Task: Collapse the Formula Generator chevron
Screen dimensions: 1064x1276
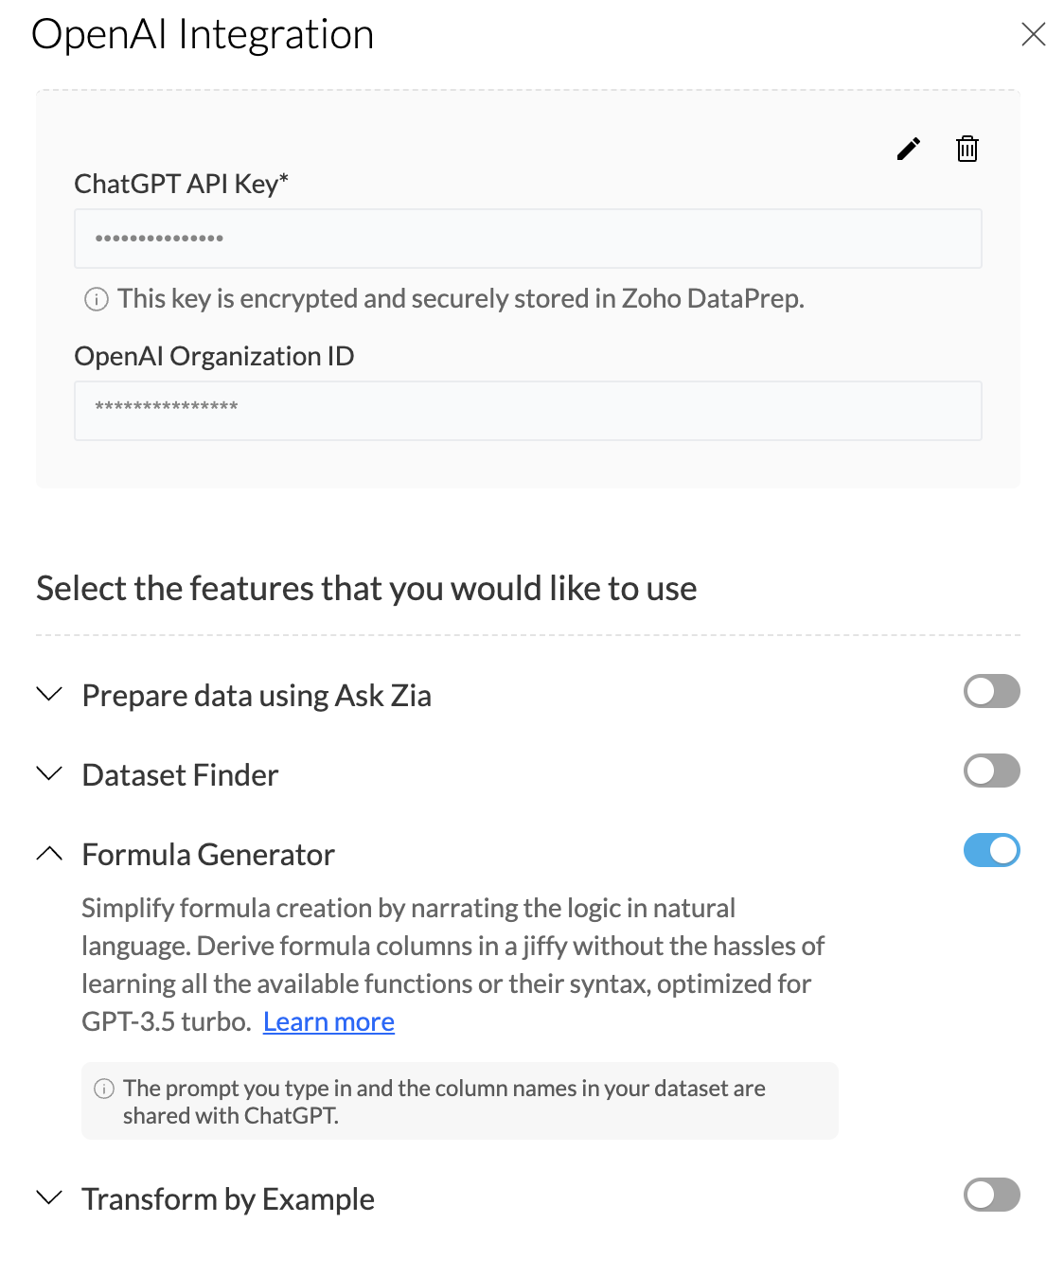Action: point(49,854)
